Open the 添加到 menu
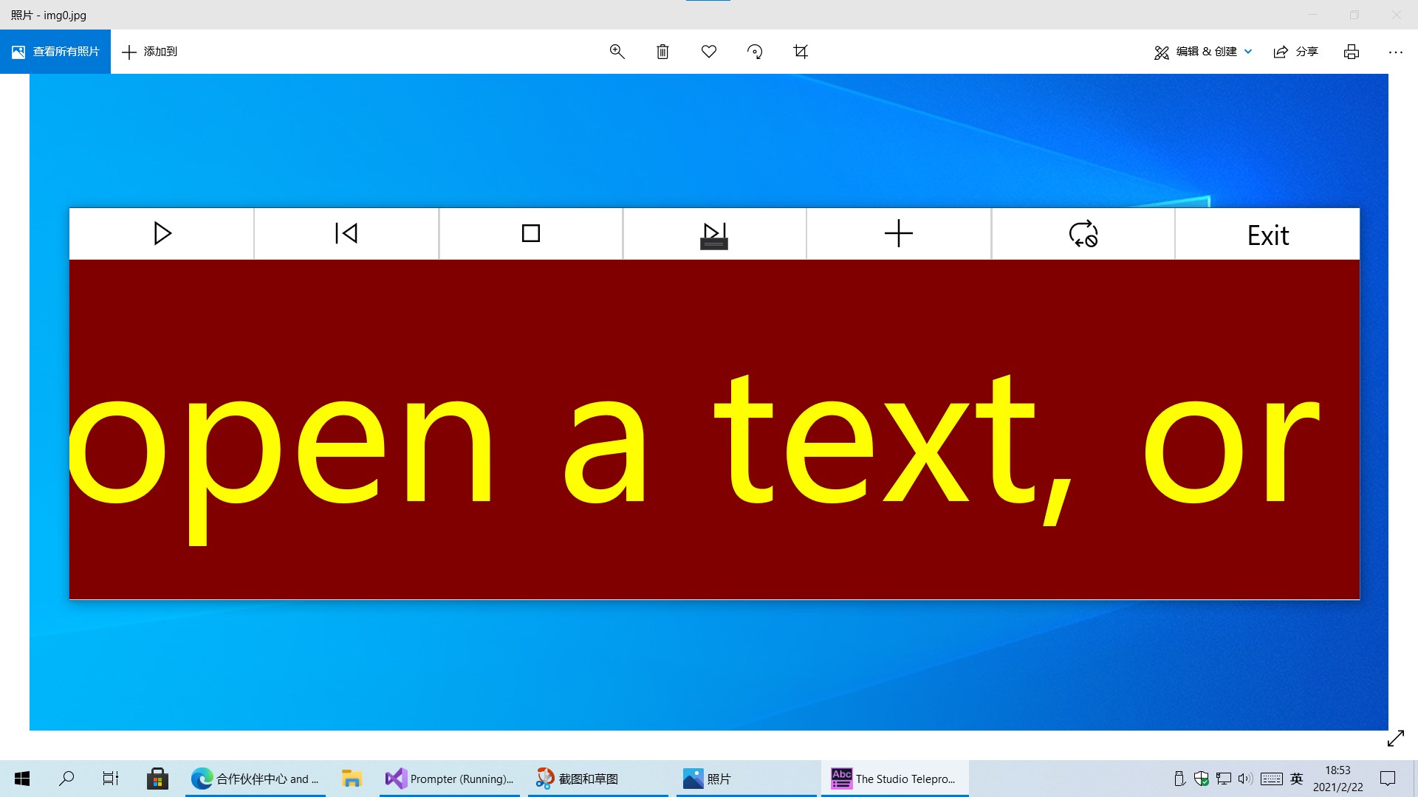This screenshot has height=797, width=1418. pos(150,52)
